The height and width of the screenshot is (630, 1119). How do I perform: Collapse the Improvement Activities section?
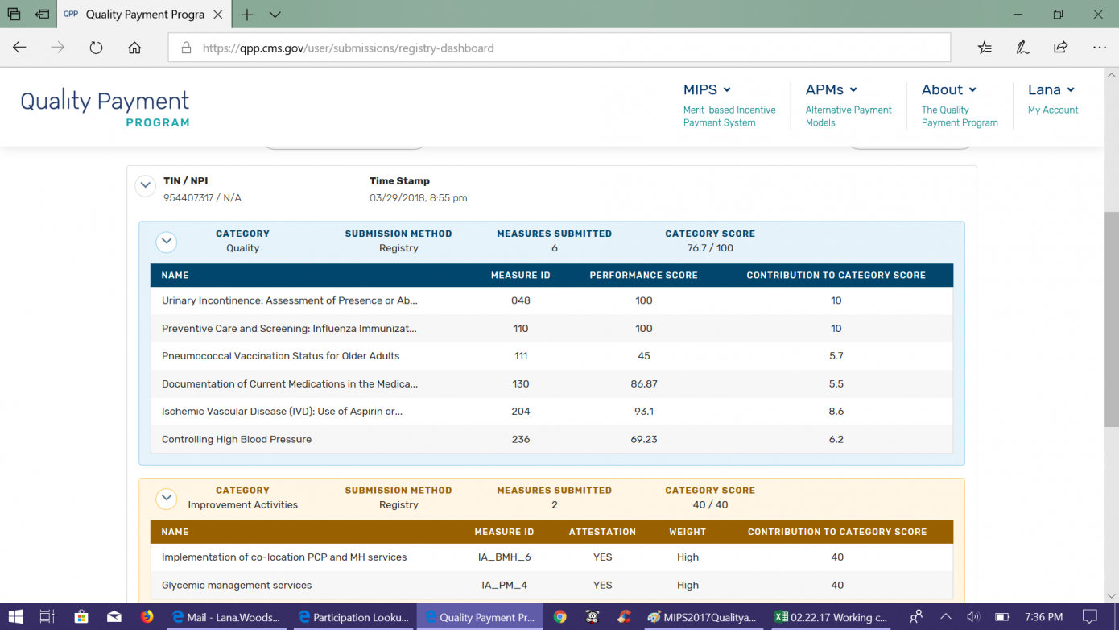tap(166, 498)
